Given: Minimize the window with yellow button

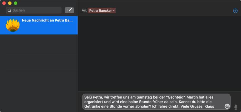Looking at the screenshot, I should [10, 3].
